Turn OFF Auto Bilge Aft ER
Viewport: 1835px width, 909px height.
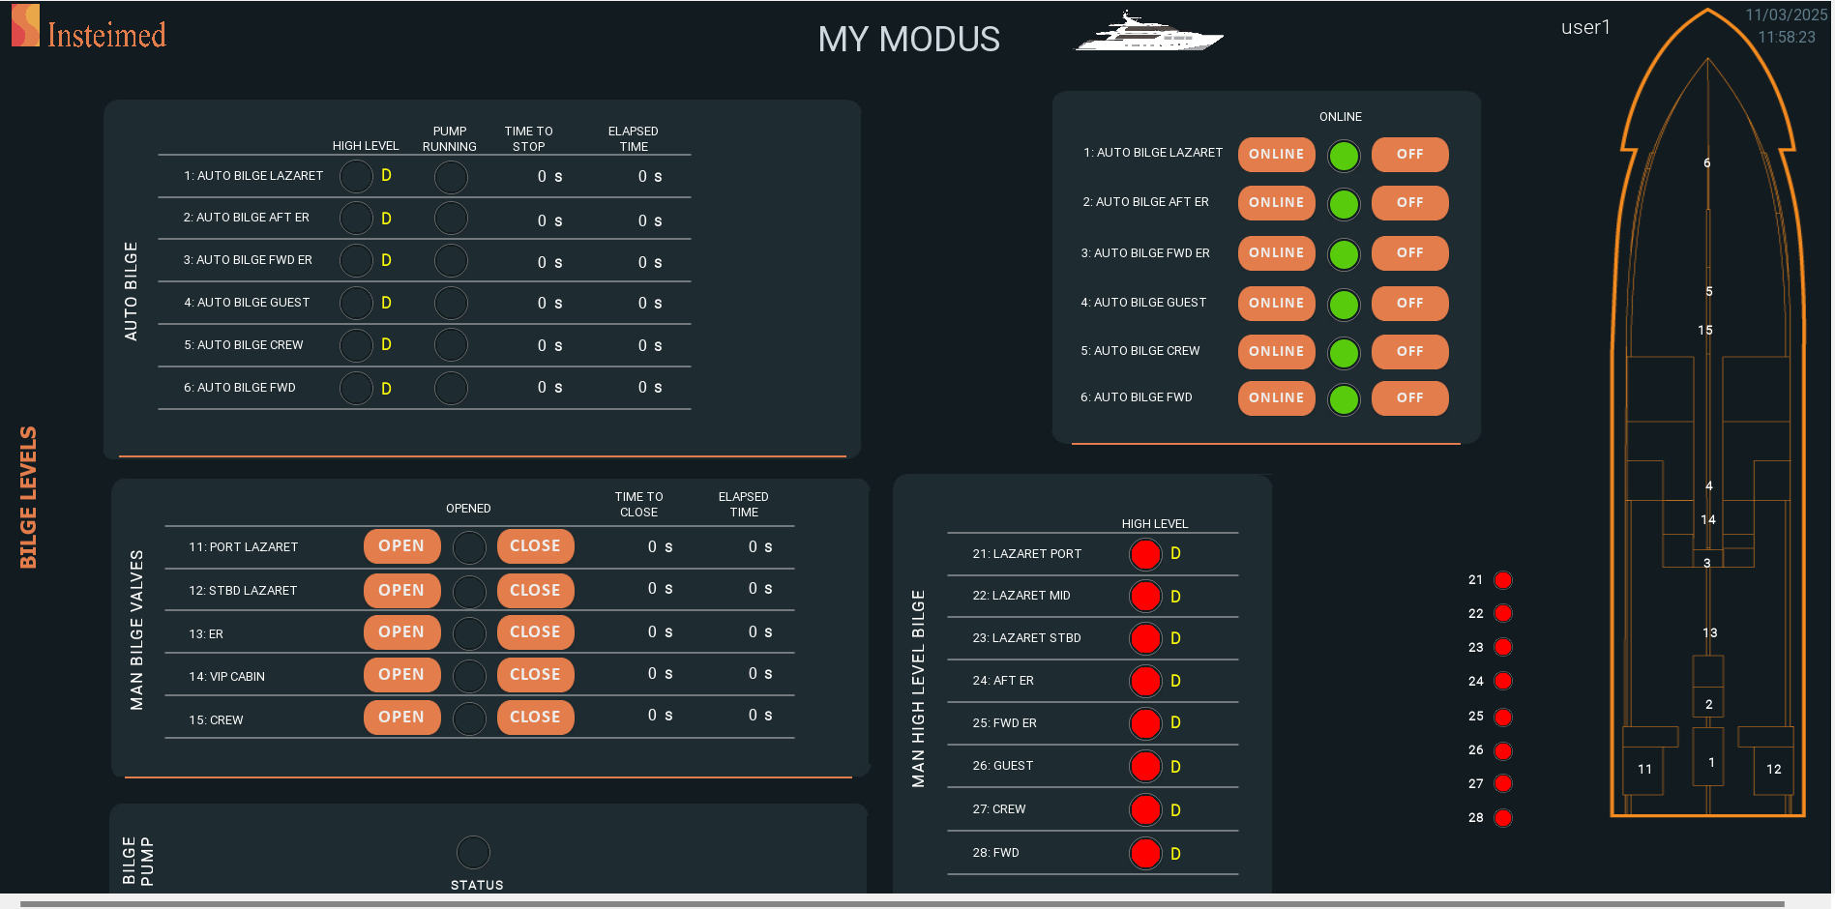(1409, 203)
